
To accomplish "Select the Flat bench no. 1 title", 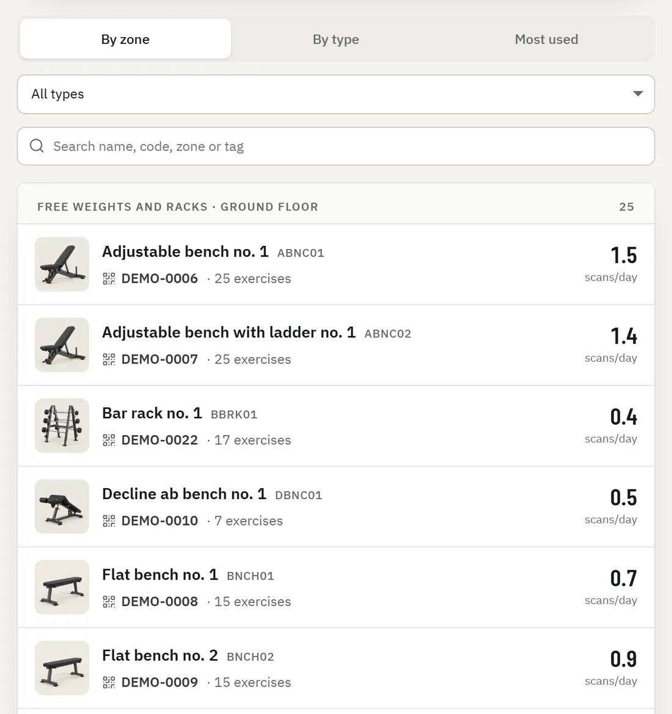I will coord(160,575).
